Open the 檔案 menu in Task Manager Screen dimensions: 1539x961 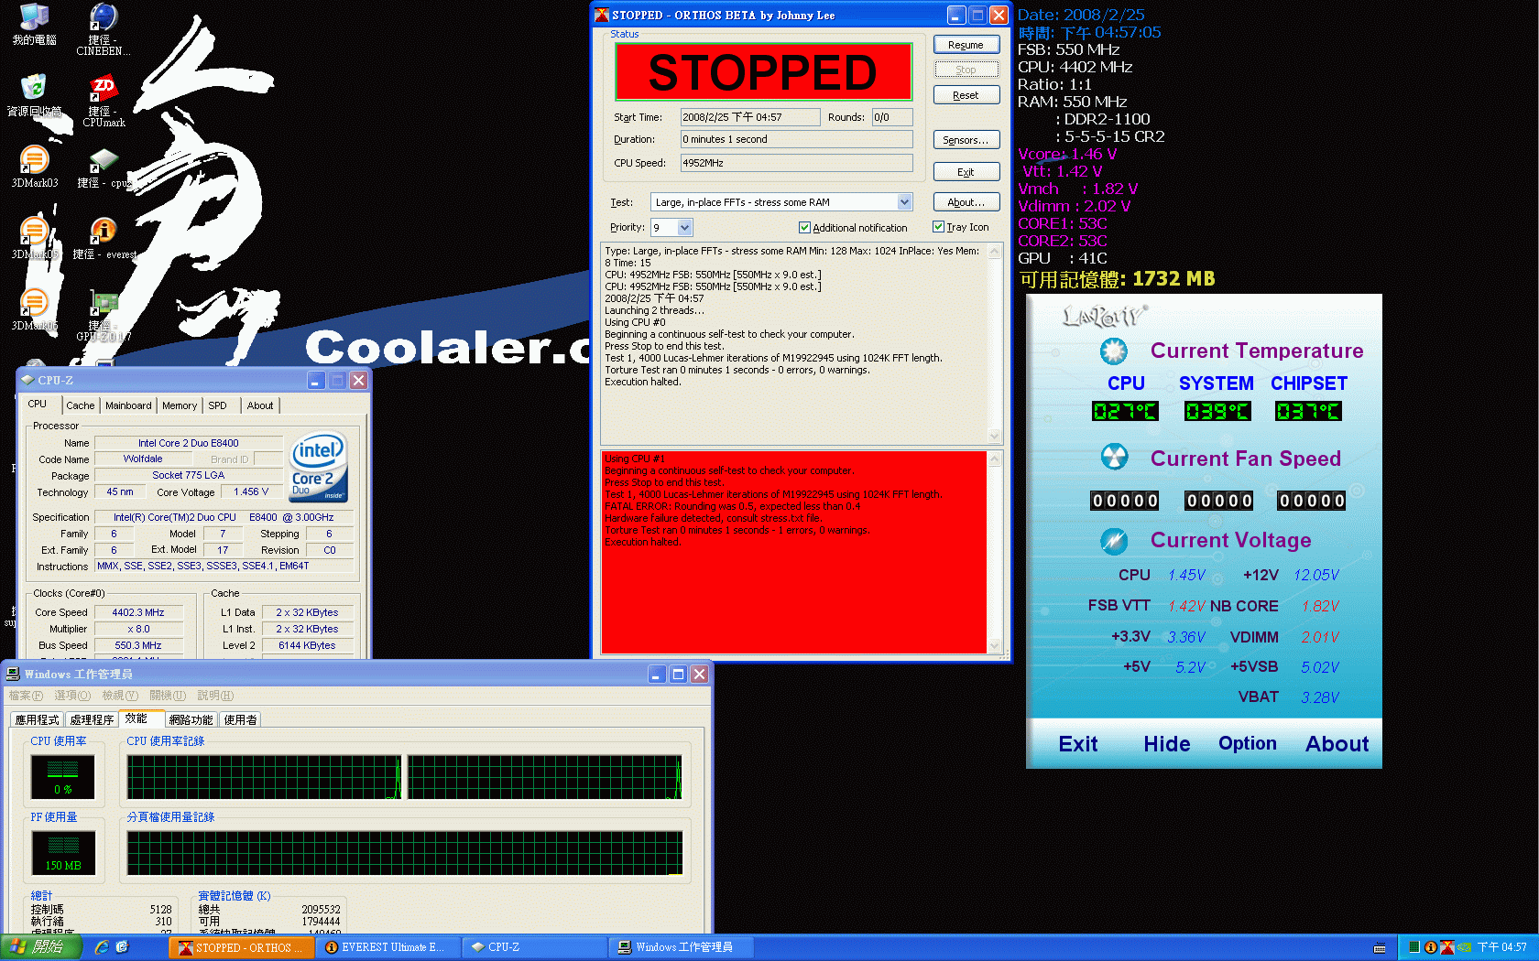[x=26, y=696]
